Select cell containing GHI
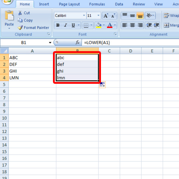This screenshot has height=179, width=179. point(32,71)
